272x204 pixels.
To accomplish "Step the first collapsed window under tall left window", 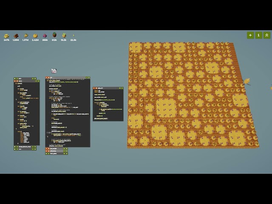I will (x=17, y=147).
